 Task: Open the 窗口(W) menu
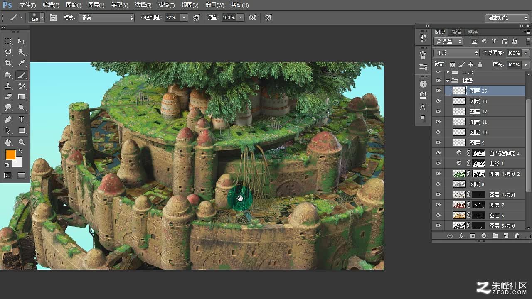click(x=215, y=5)
